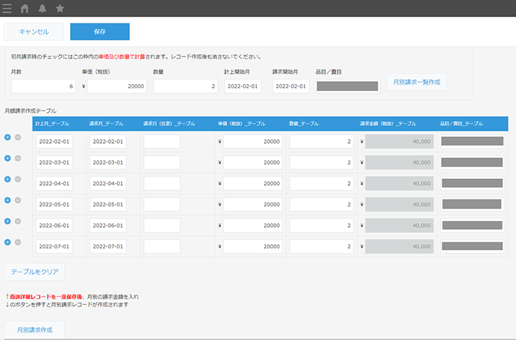Click 月別請求一覧作成 button

(417, 82)
